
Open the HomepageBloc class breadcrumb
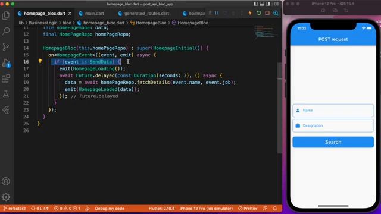151,23
